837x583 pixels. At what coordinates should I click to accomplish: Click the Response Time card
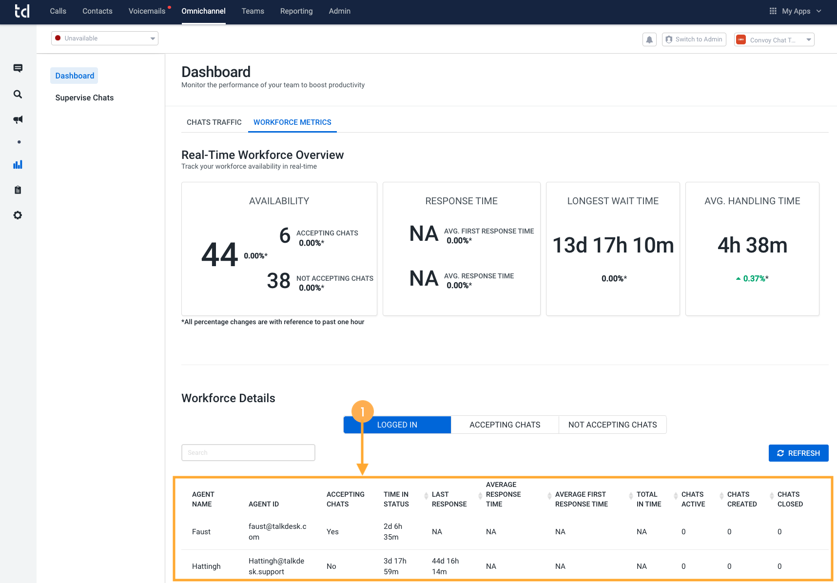pos(462,249)
